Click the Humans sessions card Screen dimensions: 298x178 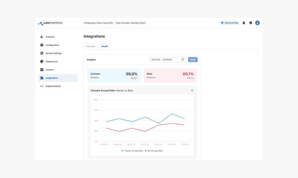[114, 75]
